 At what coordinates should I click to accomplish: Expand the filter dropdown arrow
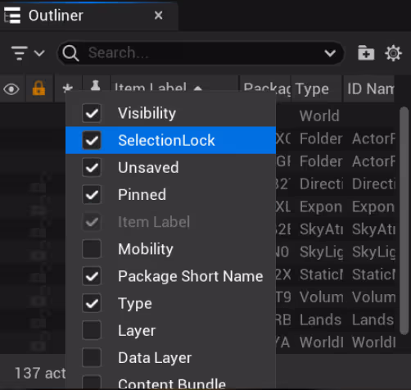click(39, 53)
